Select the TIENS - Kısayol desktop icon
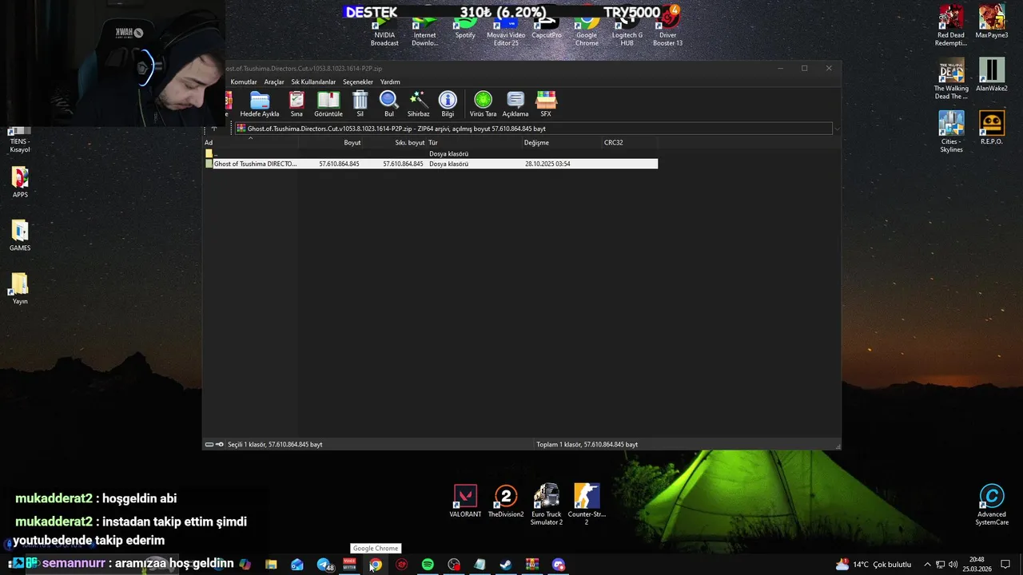 [x=20, y=140]
